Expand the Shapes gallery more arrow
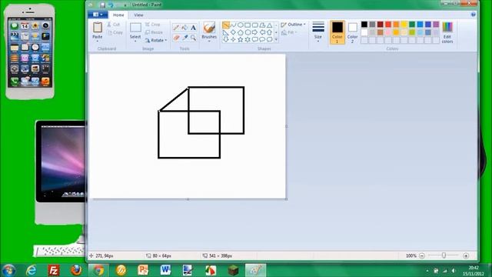 (276, 39)
